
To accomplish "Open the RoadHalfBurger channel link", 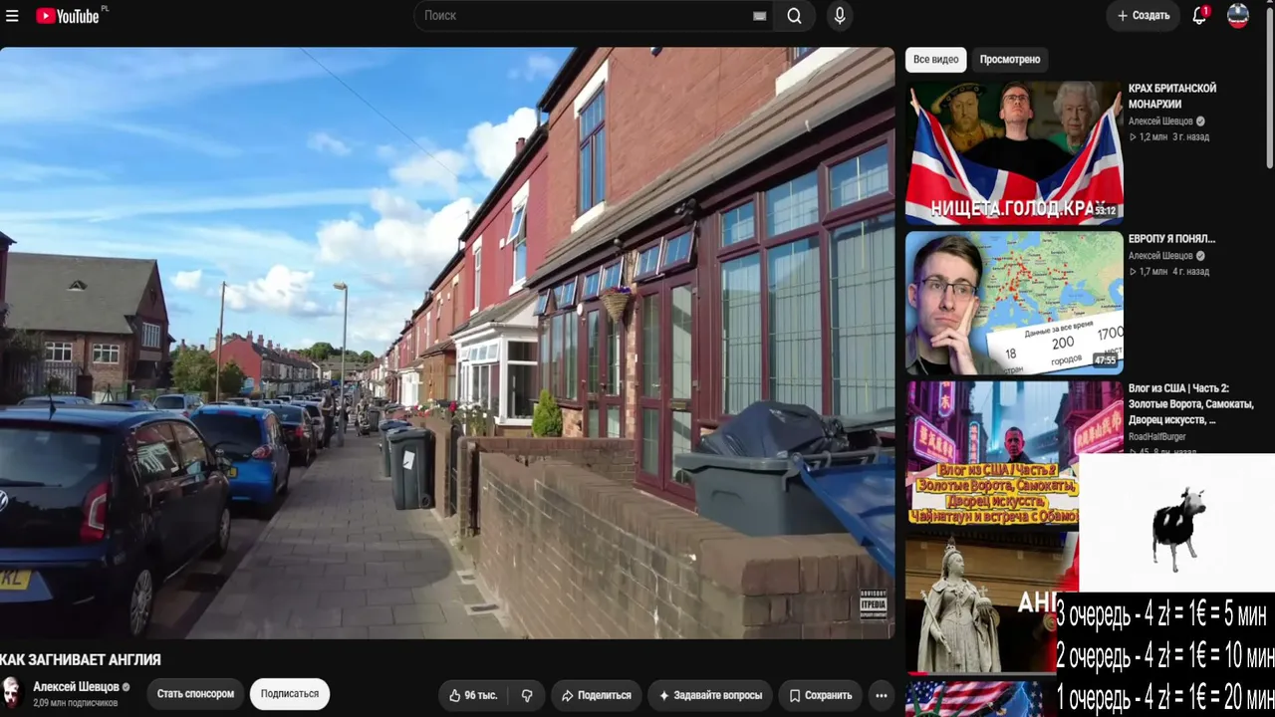I will [1156, 436].
